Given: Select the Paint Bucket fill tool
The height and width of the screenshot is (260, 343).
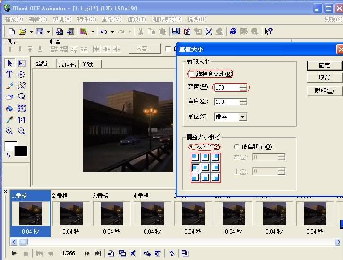Looking at the screenshot, I should [9, 109].
